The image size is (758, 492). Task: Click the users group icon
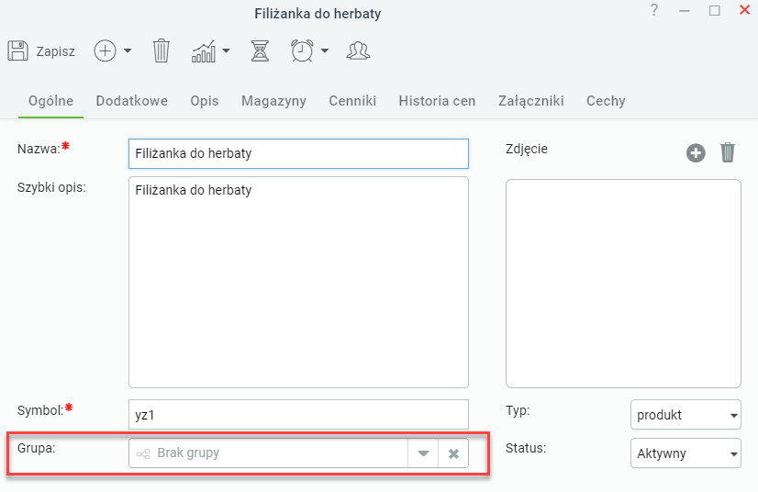tap(358, 50)
